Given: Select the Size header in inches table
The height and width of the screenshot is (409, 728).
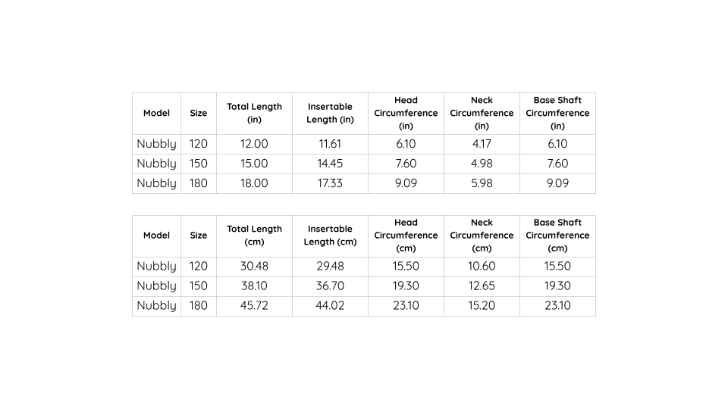Looking at the screenshot, I should coord(198,113).
